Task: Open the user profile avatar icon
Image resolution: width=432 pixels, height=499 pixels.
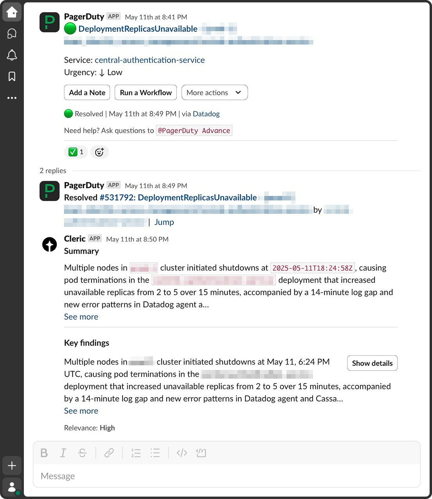Action: (12, 487)
